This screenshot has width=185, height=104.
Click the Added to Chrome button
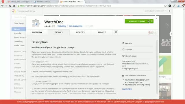pyautogui.click(x=137, y=21)
